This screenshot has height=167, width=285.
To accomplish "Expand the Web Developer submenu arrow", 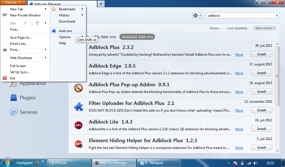I will click(45, 57).
